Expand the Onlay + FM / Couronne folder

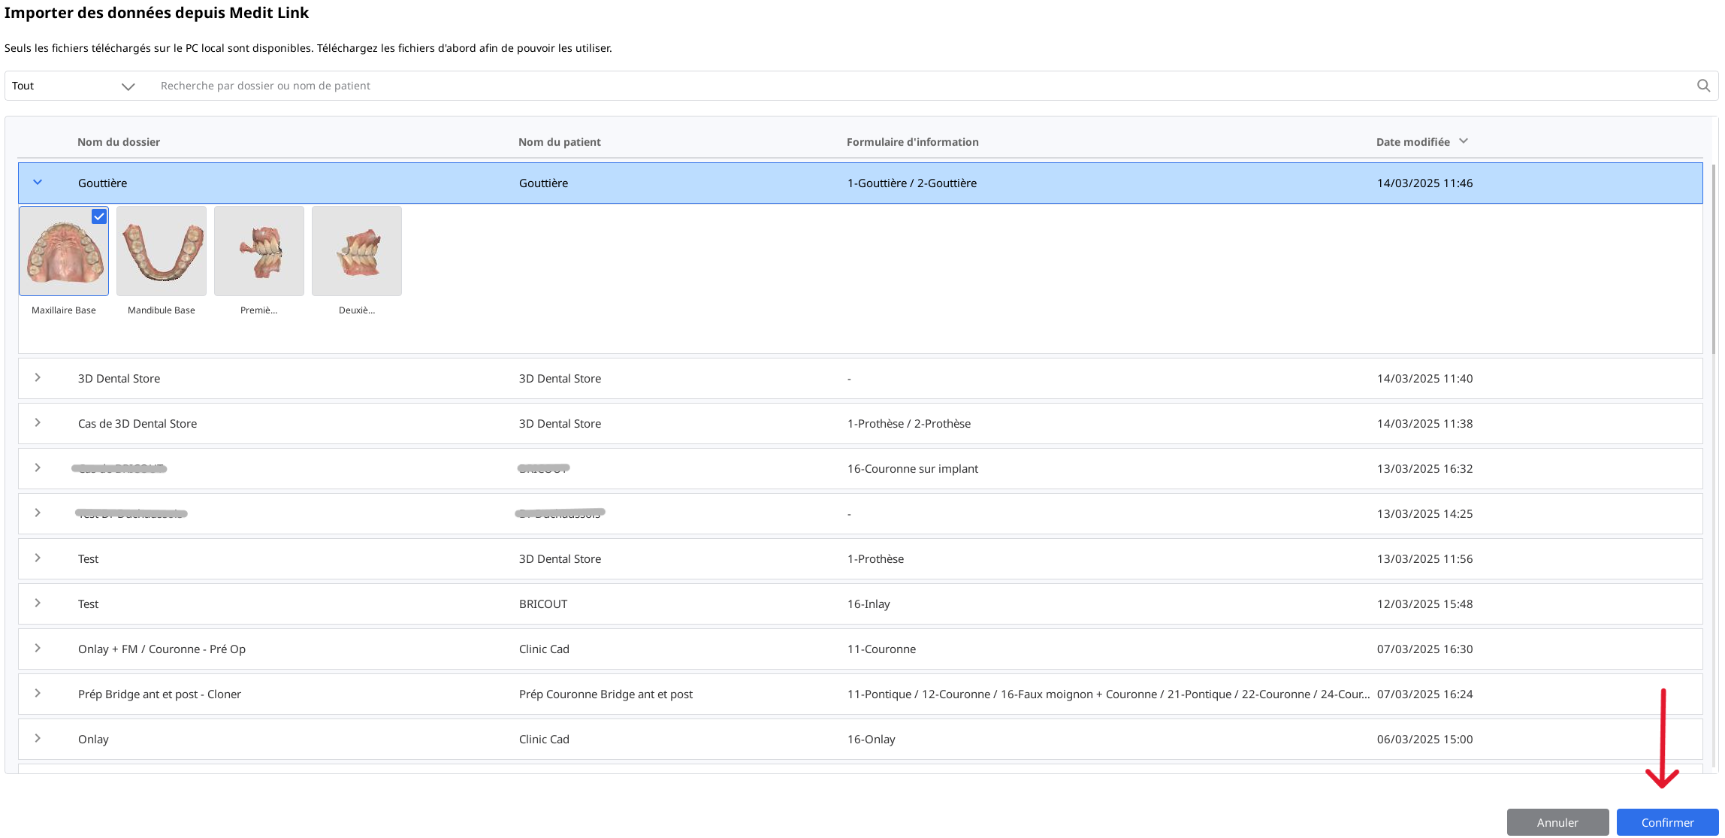(x=38, y=649)
